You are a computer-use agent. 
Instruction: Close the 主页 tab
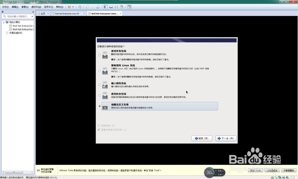point(48,13)
